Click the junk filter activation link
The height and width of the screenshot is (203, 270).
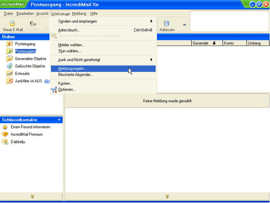coord(47,81)
